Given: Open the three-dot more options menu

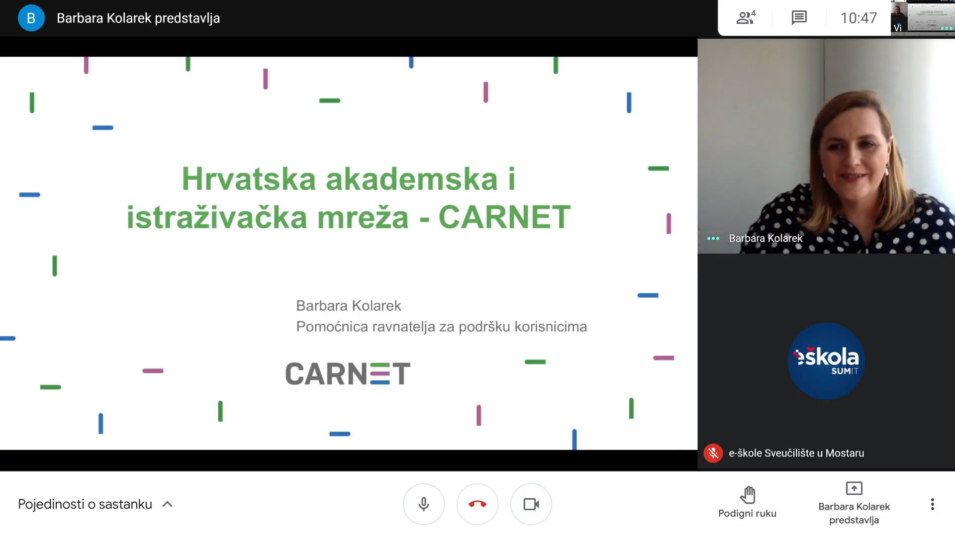Looking at the screenshot, I should pyautogui.click(x=933, y=504).
